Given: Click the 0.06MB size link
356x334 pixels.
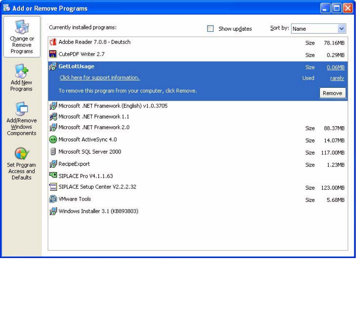Looking at the screenshot, I should [x=335, y=68].
